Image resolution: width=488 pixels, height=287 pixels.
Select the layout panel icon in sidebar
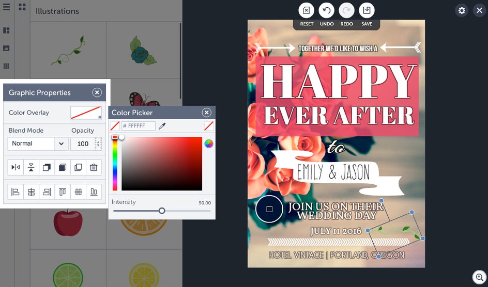pyautogui.click(x=6, y=30)
